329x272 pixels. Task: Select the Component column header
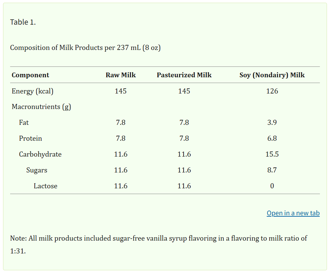pos(30,75)
